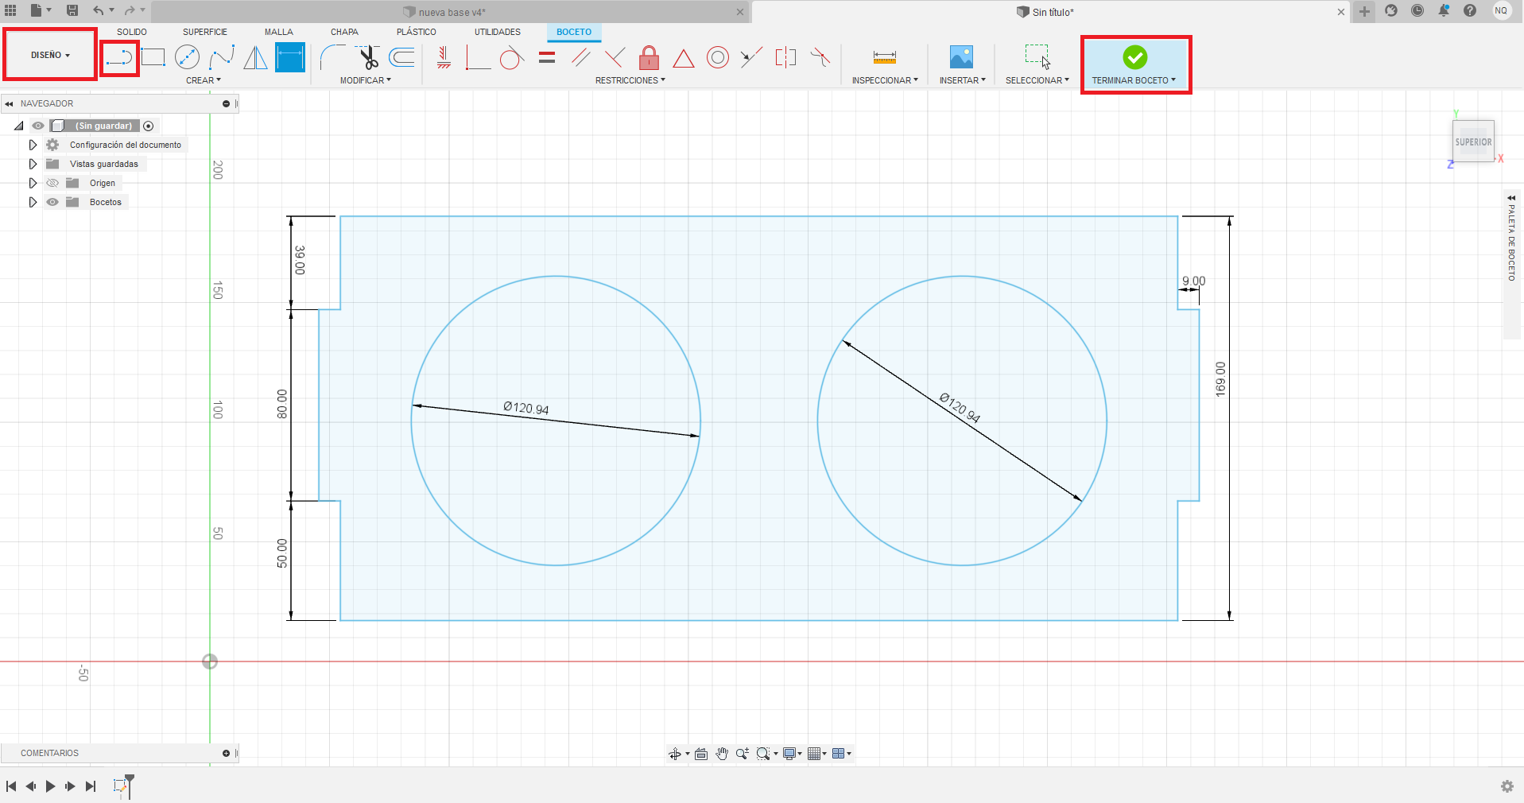Open the Data Panel grid icon

tap(10, 10)
